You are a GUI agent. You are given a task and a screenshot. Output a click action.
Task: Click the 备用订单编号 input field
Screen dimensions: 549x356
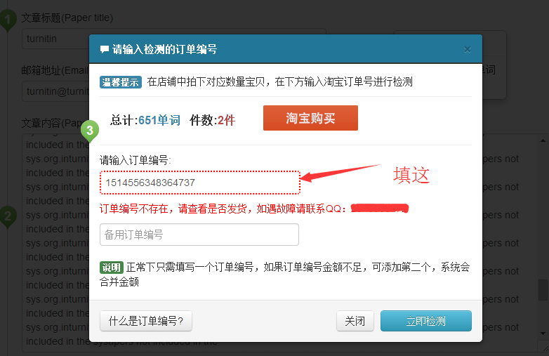[199, 235]
